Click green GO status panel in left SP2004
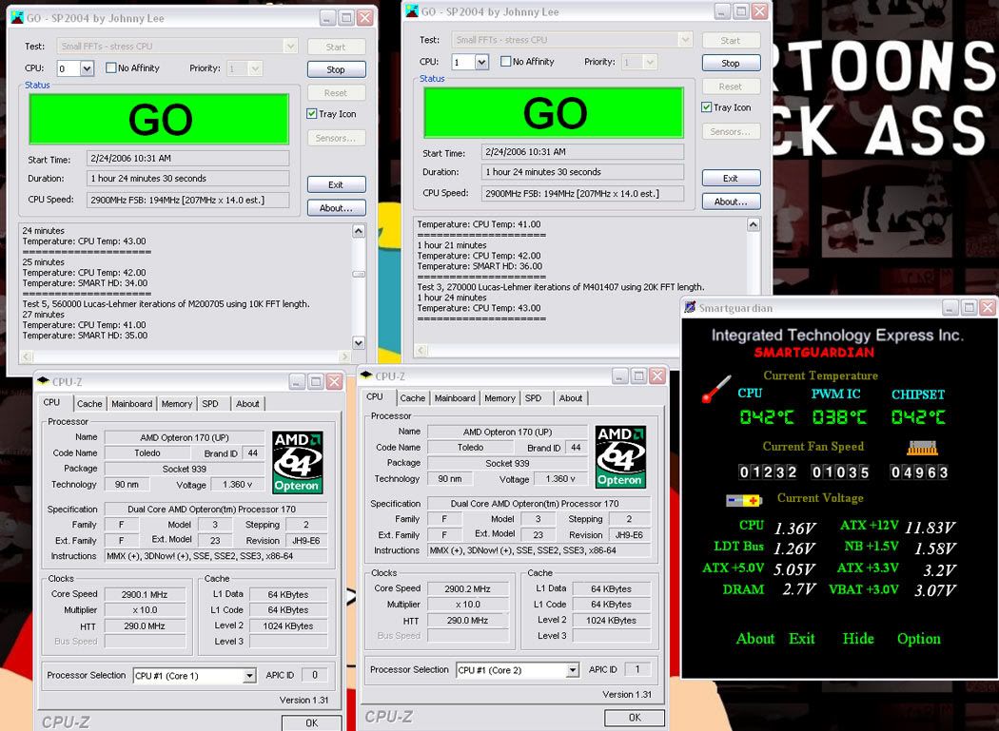Screen dimensions: 999x731 pos(159,119)
